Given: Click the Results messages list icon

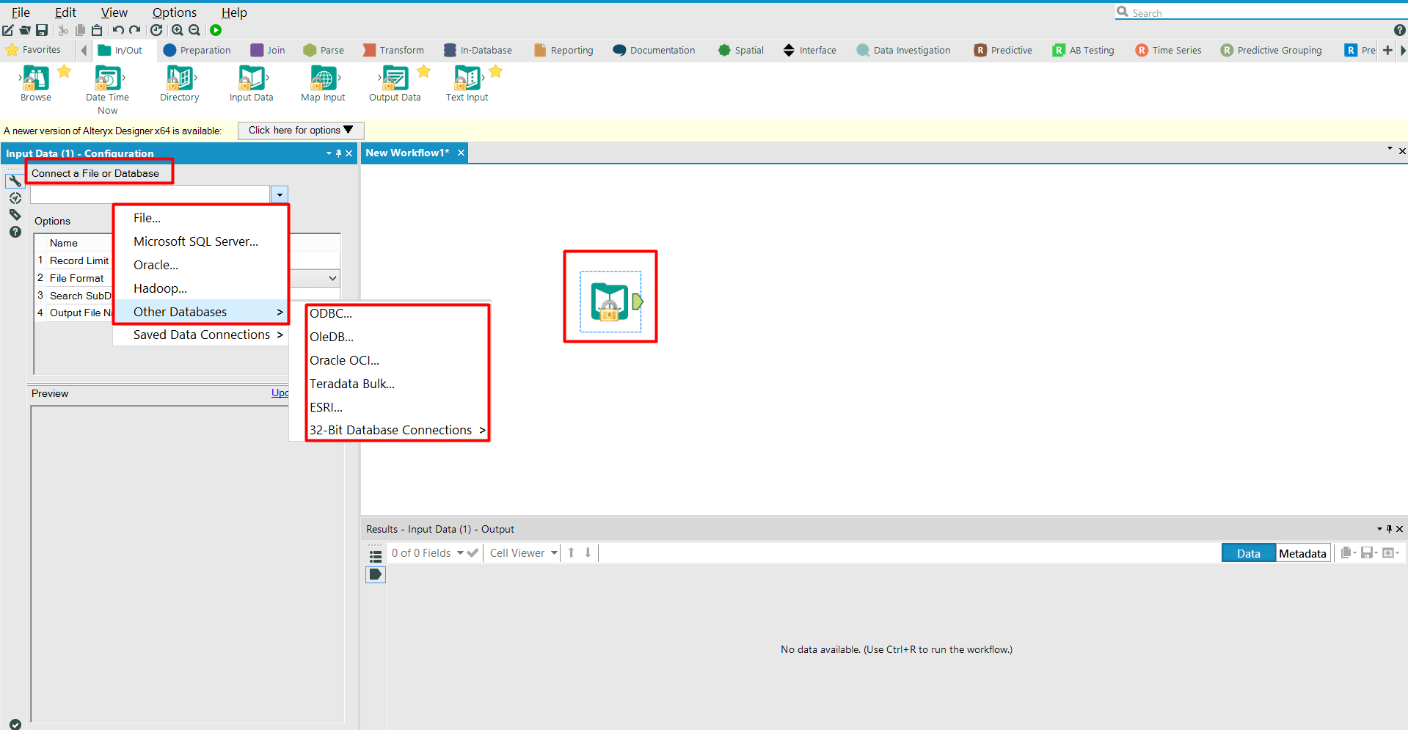Looking at the screenshot, I should 376,555.
